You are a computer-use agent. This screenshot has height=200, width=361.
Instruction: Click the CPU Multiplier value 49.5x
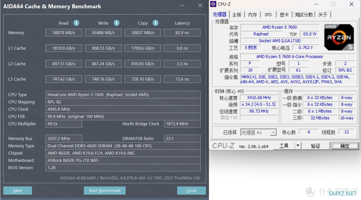pyautogui.click(x=64, y=124)
